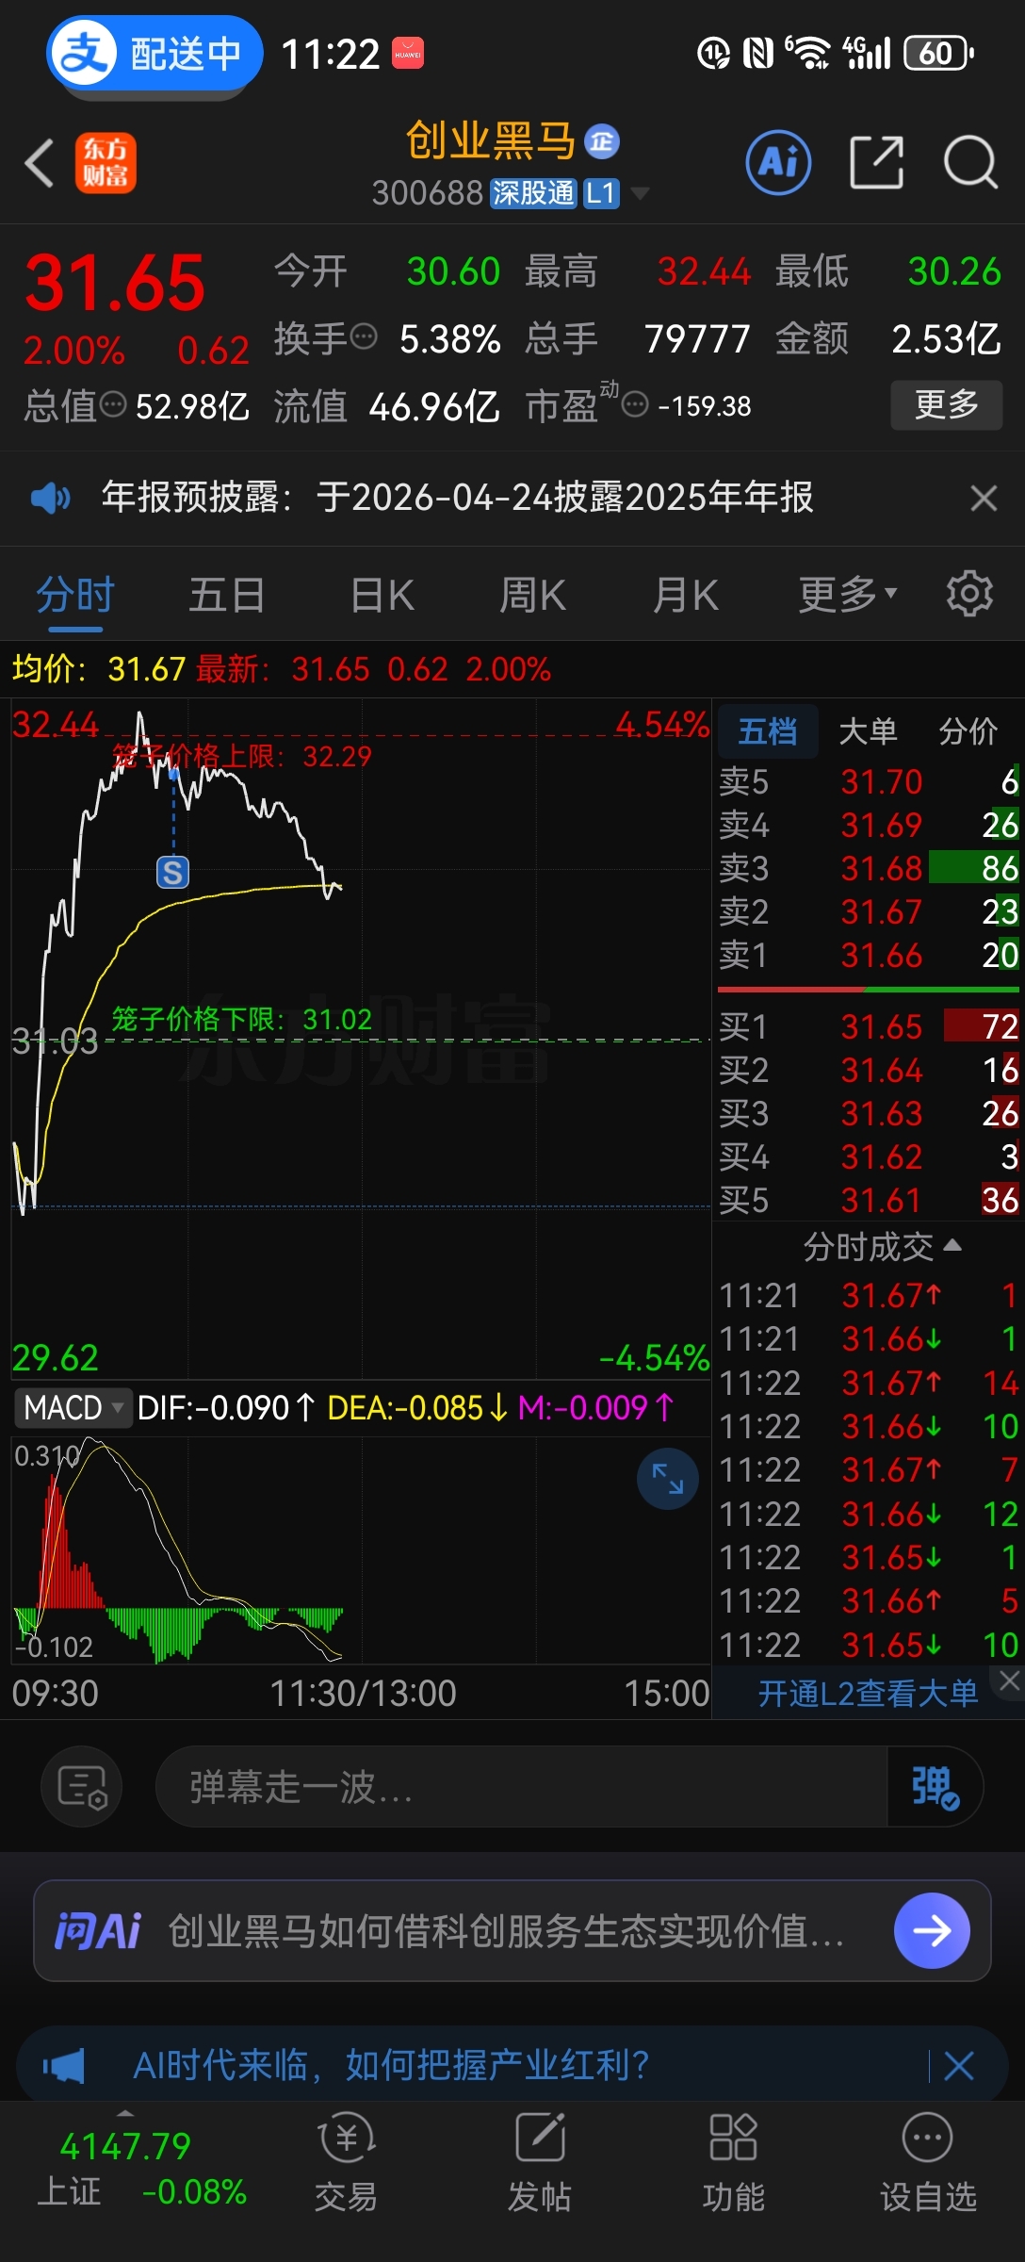Open the 创业黑马如何借科创服务 AI question
The image size is (1025, 2262).
pos(506,1931)
